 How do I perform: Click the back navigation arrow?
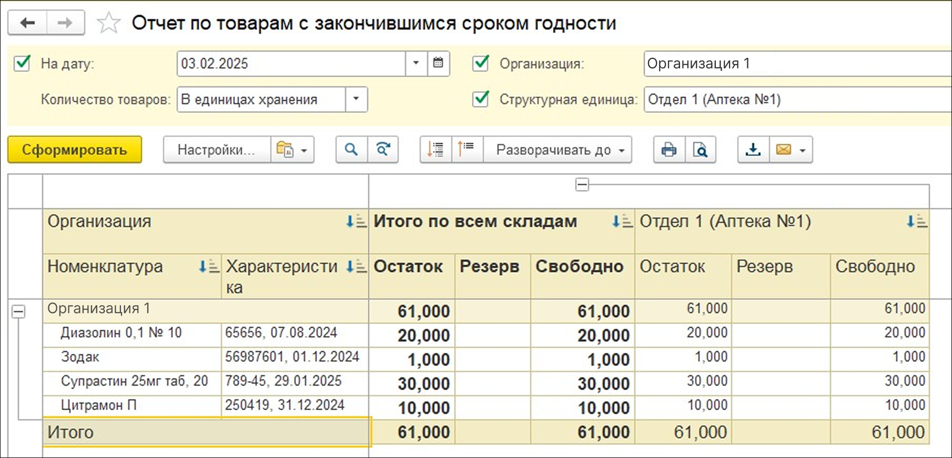coord(27,23)
